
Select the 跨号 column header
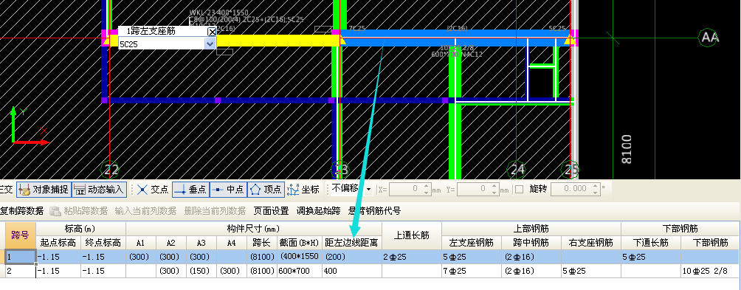(x=21, y=235)
